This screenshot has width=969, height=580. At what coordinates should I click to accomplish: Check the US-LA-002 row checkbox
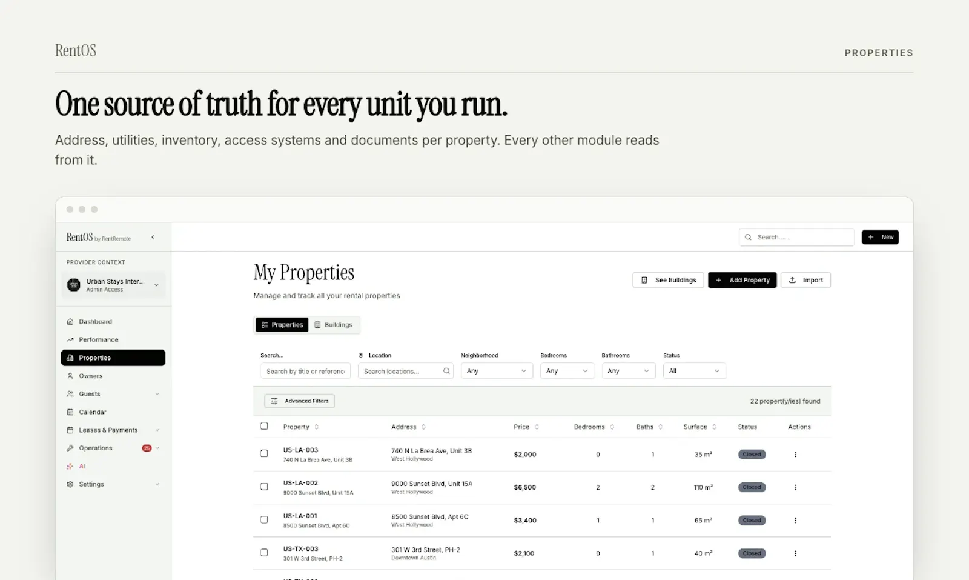(x=264, y=487)
